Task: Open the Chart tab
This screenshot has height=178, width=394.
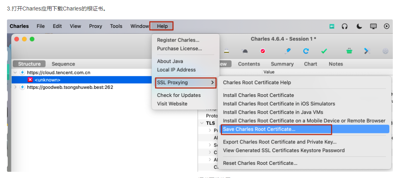Action: point(310,64)
